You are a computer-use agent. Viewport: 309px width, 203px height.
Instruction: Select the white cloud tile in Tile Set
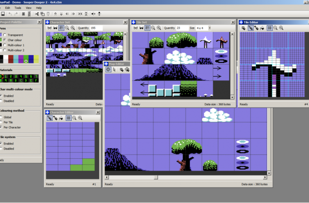tap(180, 56)
